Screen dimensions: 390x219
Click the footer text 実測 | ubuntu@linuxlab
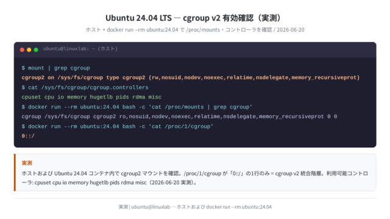[195, 207]
